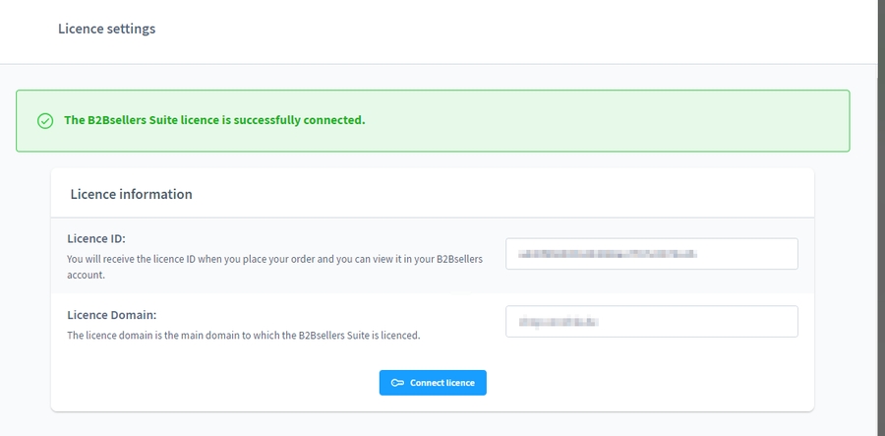Click the Licence settings page title

pyautogui.click(x=106, y=29)
